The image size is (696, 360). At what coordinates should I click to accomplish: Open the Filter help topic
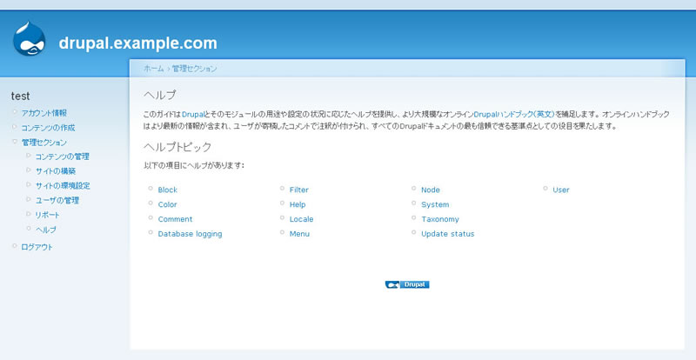[x=298, y=190]
